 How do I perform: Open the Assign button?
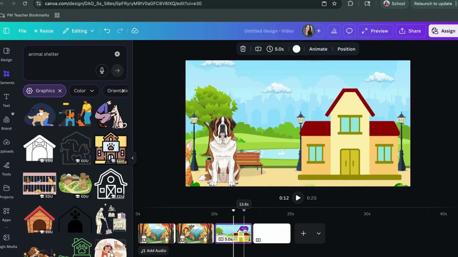click(443, 31)
